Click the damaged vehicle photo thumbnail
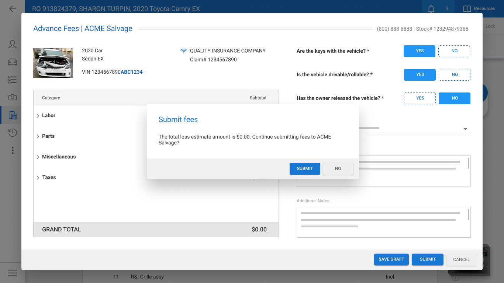This screenshot has height=283, width=504. 53,63
